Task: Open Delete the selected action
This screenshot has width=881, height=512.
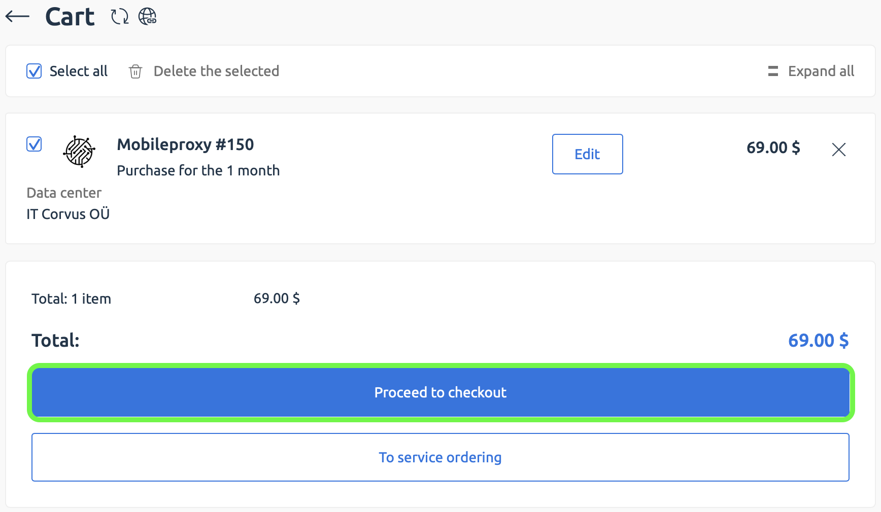Action: click(x=216, y=71)
